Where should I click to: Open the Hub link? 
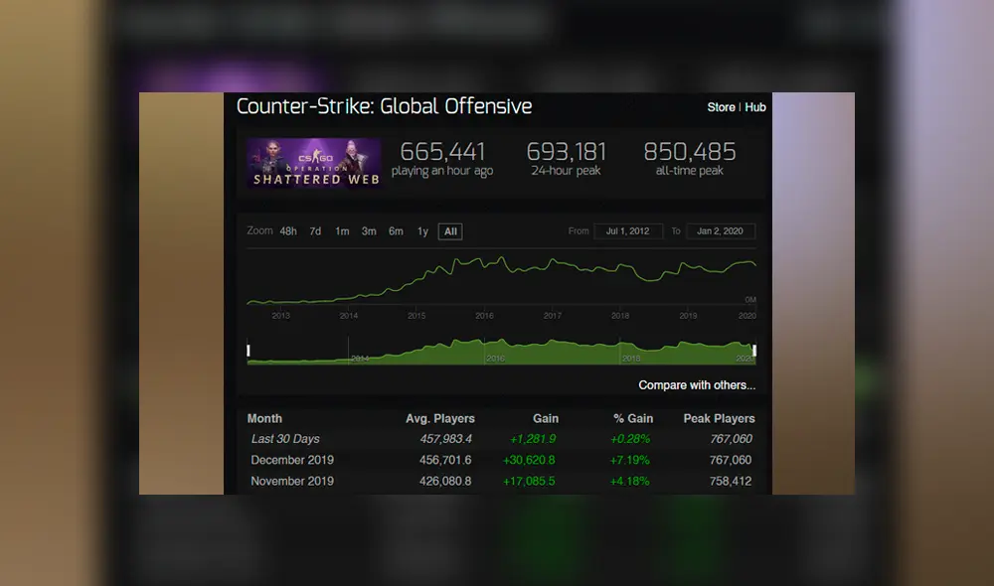[756, 107]
